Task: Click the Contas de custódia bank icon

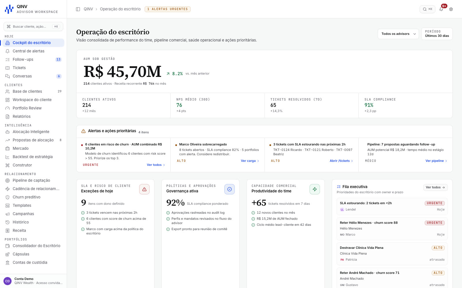Action: 8,263
